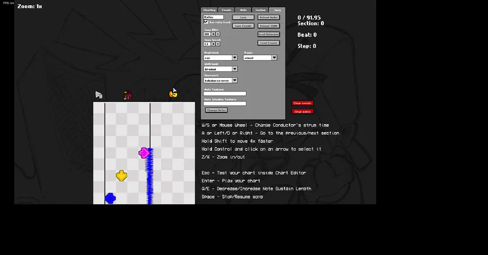Click the Note Texture input field
Image resolution: width=488 pixels, height=255 pixels.
(224, 94)
